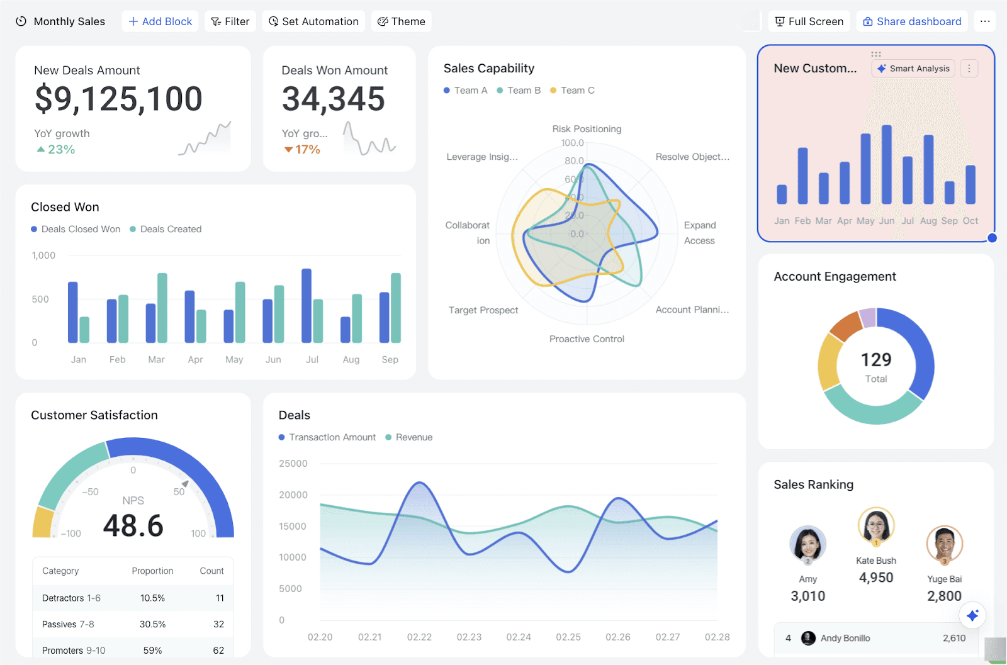Click the floating AI sparkle button
The height and width of the screenshot is (665, 1007).
point(972,615)
